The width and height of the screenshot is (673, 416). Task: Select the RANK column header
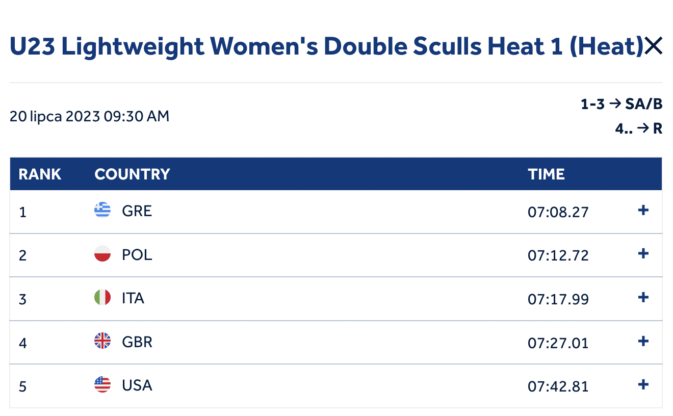click(40, 174)
